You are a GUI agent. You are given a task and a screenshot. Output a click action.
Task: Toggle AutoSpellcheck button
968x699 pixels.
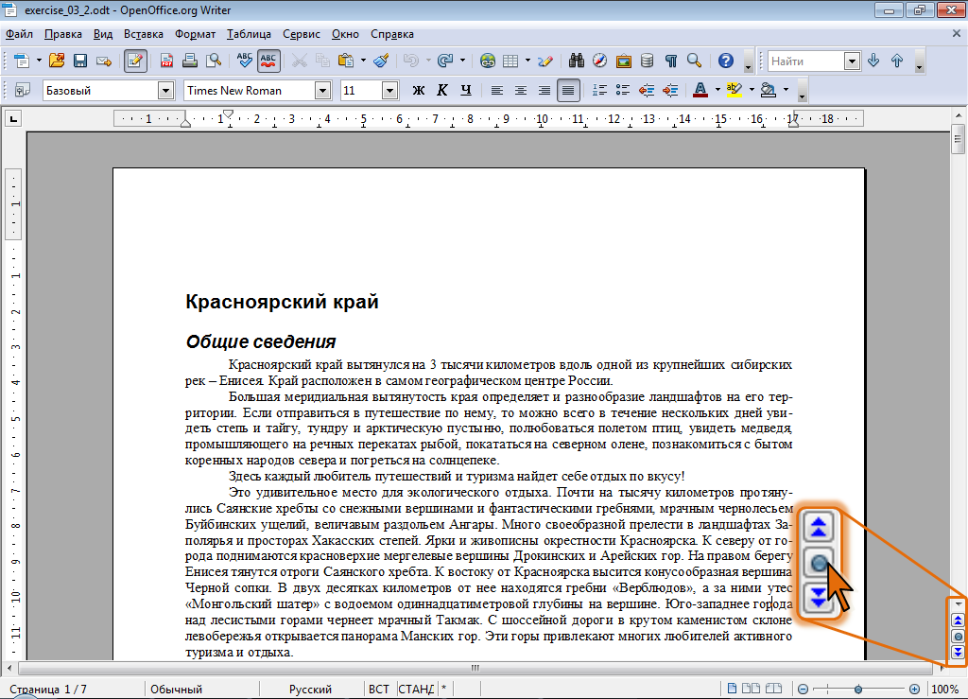268,61
